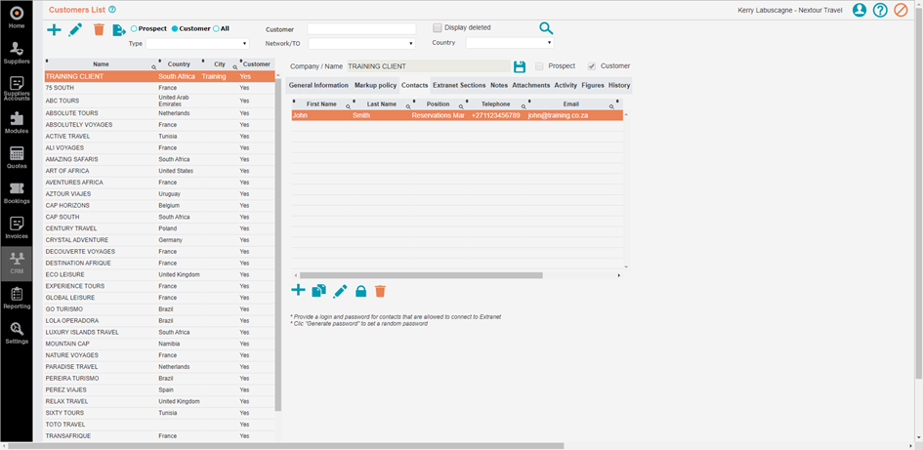Open the Modules section

coord(17,121)
